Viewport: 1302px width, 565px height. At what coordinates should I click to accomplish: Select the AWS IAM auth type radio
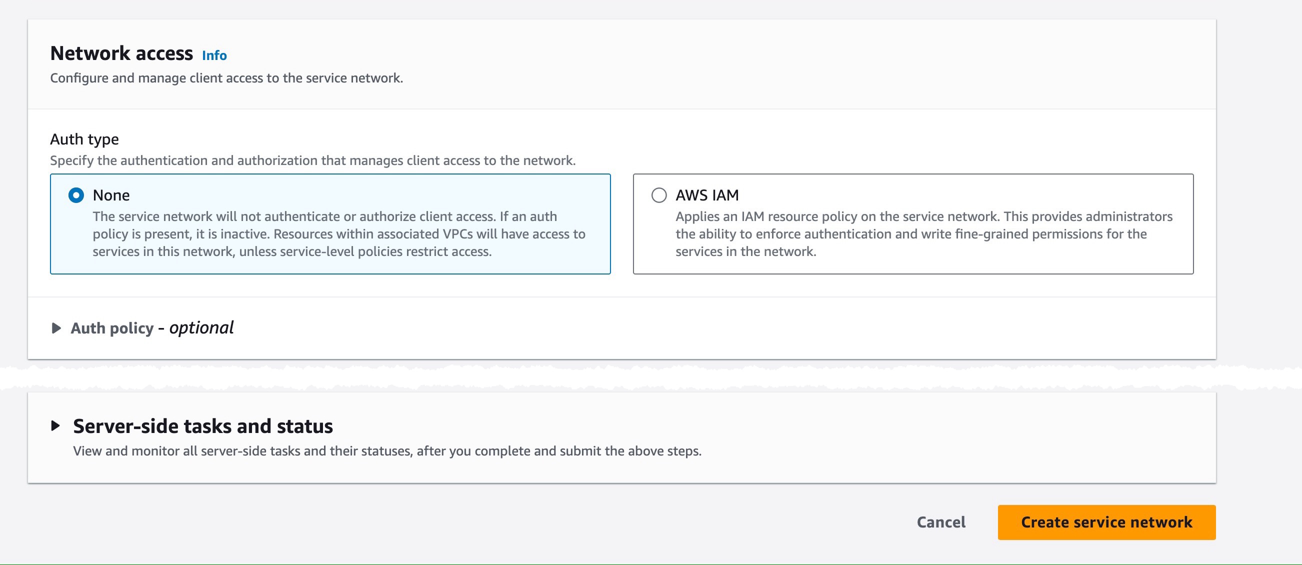coord(658,195)
